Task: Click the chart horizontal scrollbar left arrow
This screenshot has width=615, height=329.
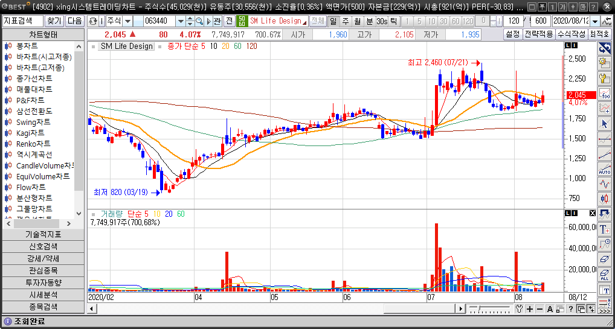Action: (x=92, y=309)
